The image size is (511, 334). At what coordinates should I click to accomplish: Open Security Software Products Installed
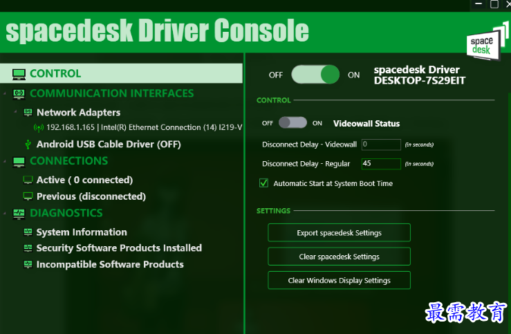pyautogui.click(x=119, y=248)
